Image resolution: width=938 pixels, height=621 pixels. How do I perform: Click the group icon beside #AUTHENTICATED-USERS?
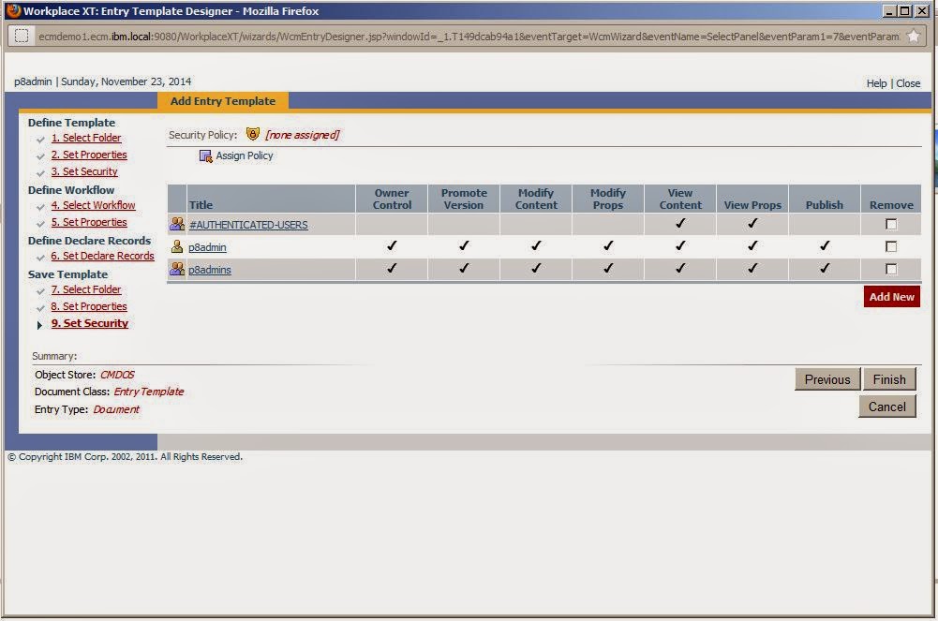click(x=177, y=224)
